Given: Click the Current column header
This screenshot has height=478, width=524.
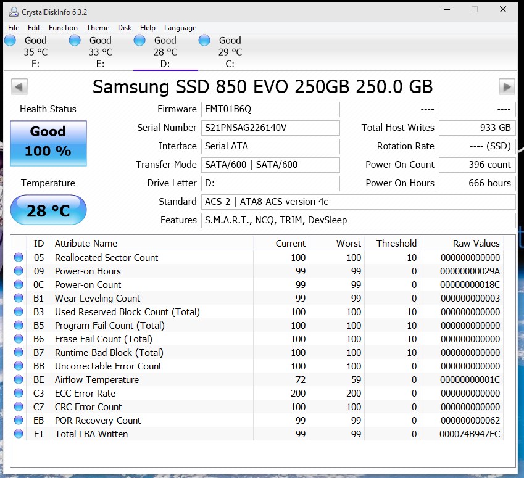Looking at the screenshot, I should [x=281, y=243].
